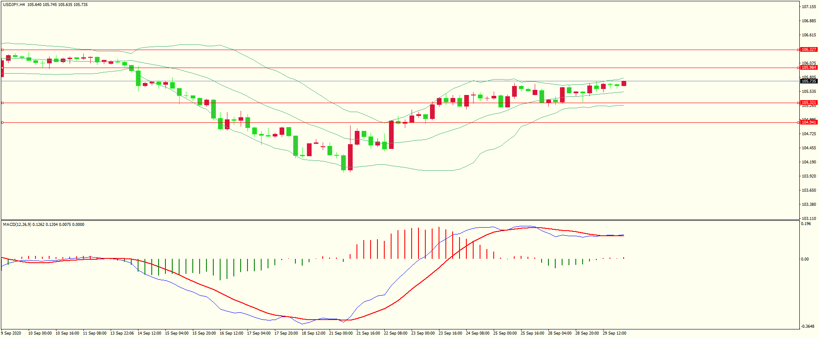The width and height of the screenshot is (819, 338).
Task: Click the 9 Sep 2020 date label
Action: tap(12, 333)
